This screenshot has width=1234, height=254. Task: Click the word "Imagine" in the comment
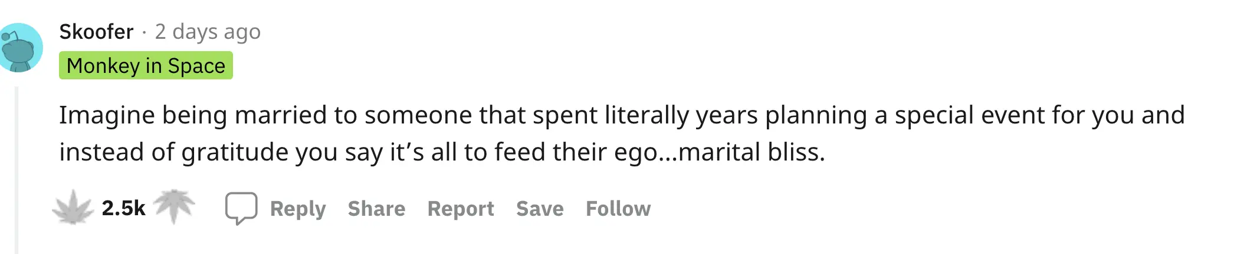coord(107,115)
